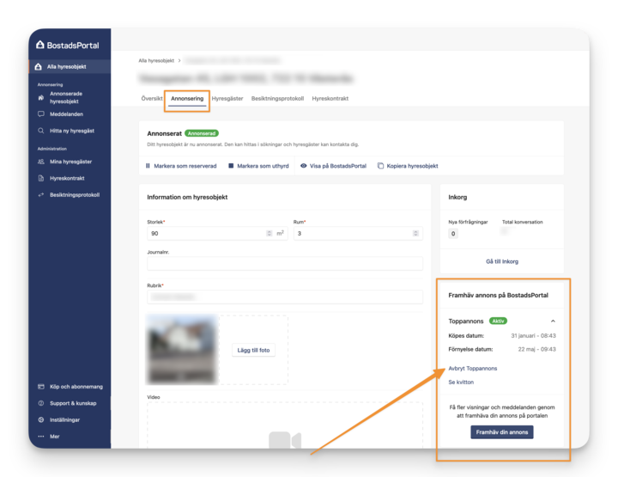Click the Rum number stepper arrows
This screenshot has height=477, width=618.
[415, 233]
